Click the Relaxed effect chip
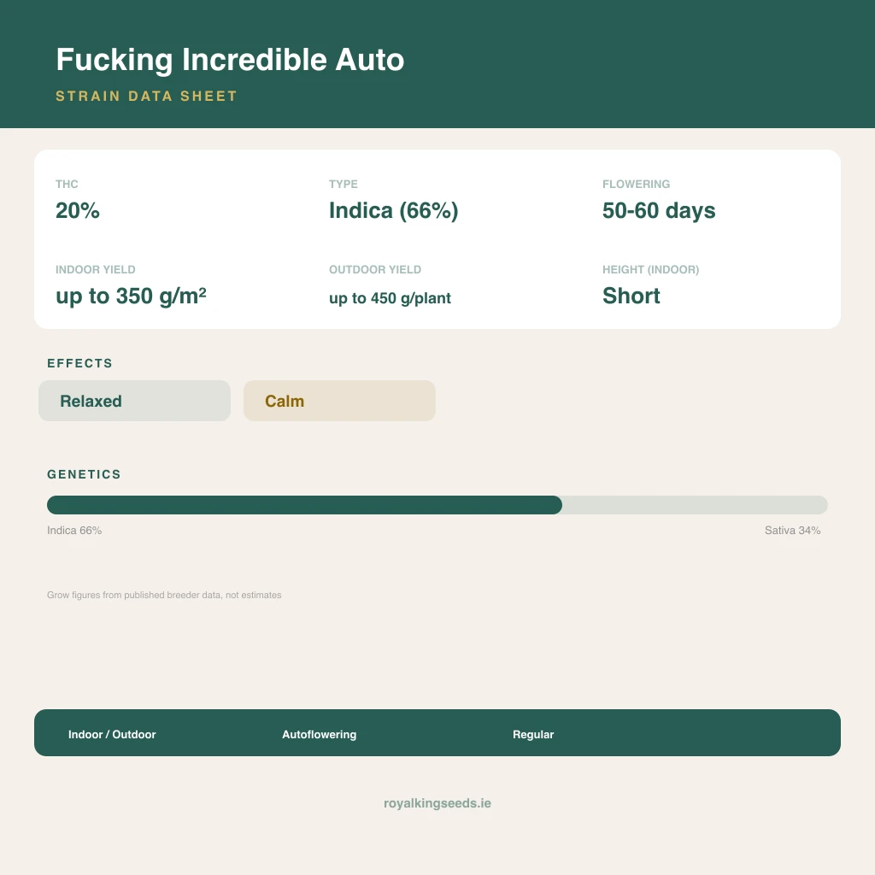Viewport: 875px width, 875px height. pyautogui.click(x=134, y=401)
